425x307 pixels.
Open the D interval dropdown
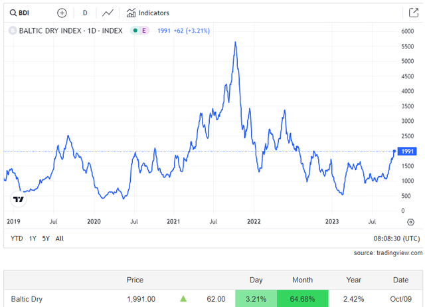[84, 13]
